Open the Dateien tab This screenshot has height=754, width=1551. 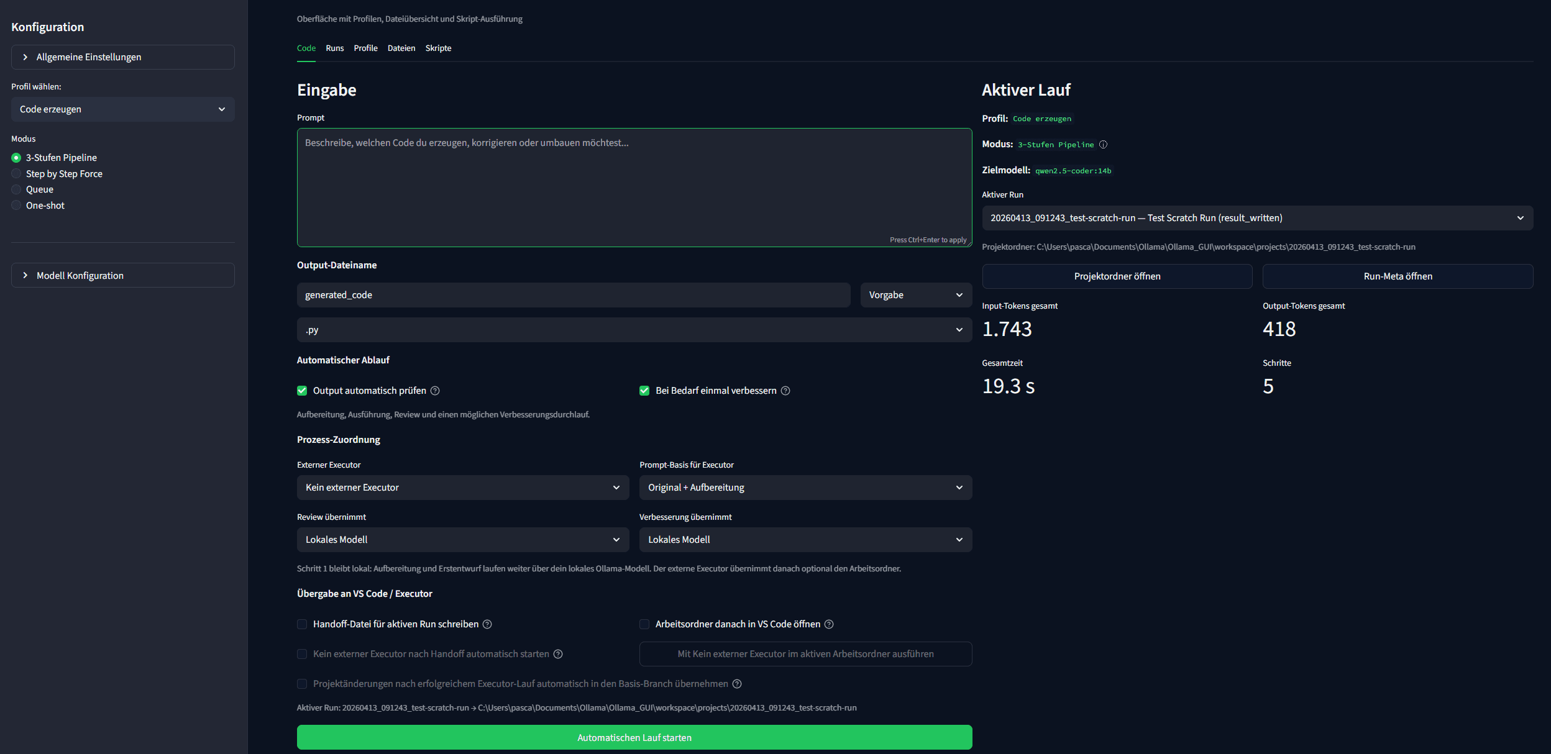tap(401, 48)
